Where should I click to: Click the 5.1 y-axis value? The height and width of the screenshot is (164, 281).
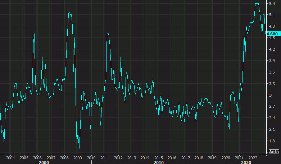pyautogui.click(x=272, y=15)
